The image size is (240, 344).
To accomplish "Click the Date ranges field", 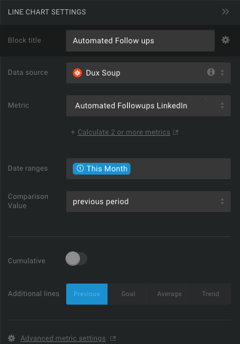I will point(148,169).
